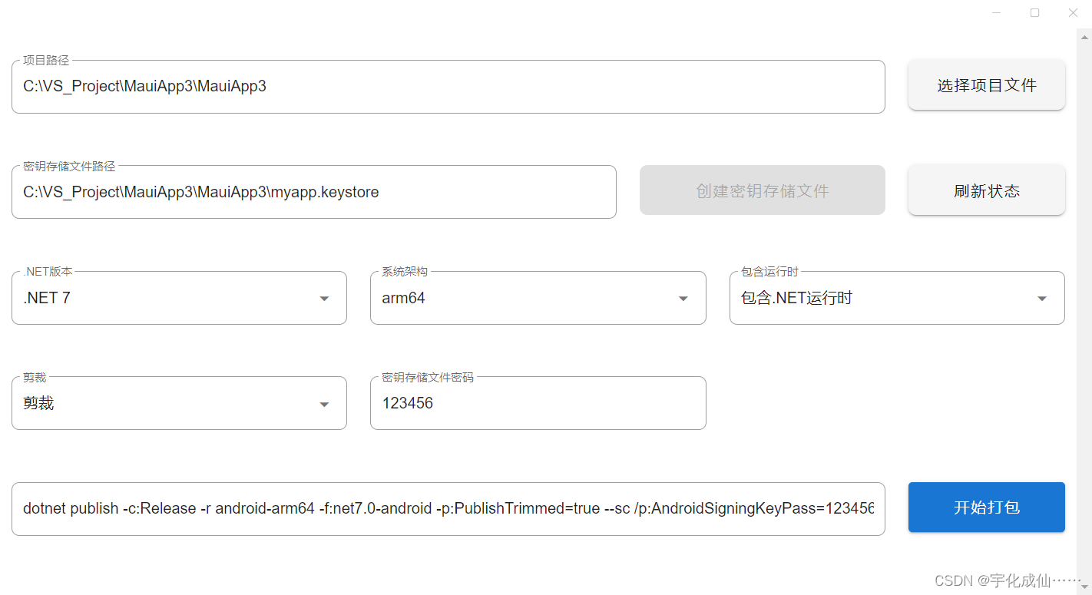1092x595 pixels.
Task: Open the 系统架构 arm64 dropdown
Action: (538, 298)
